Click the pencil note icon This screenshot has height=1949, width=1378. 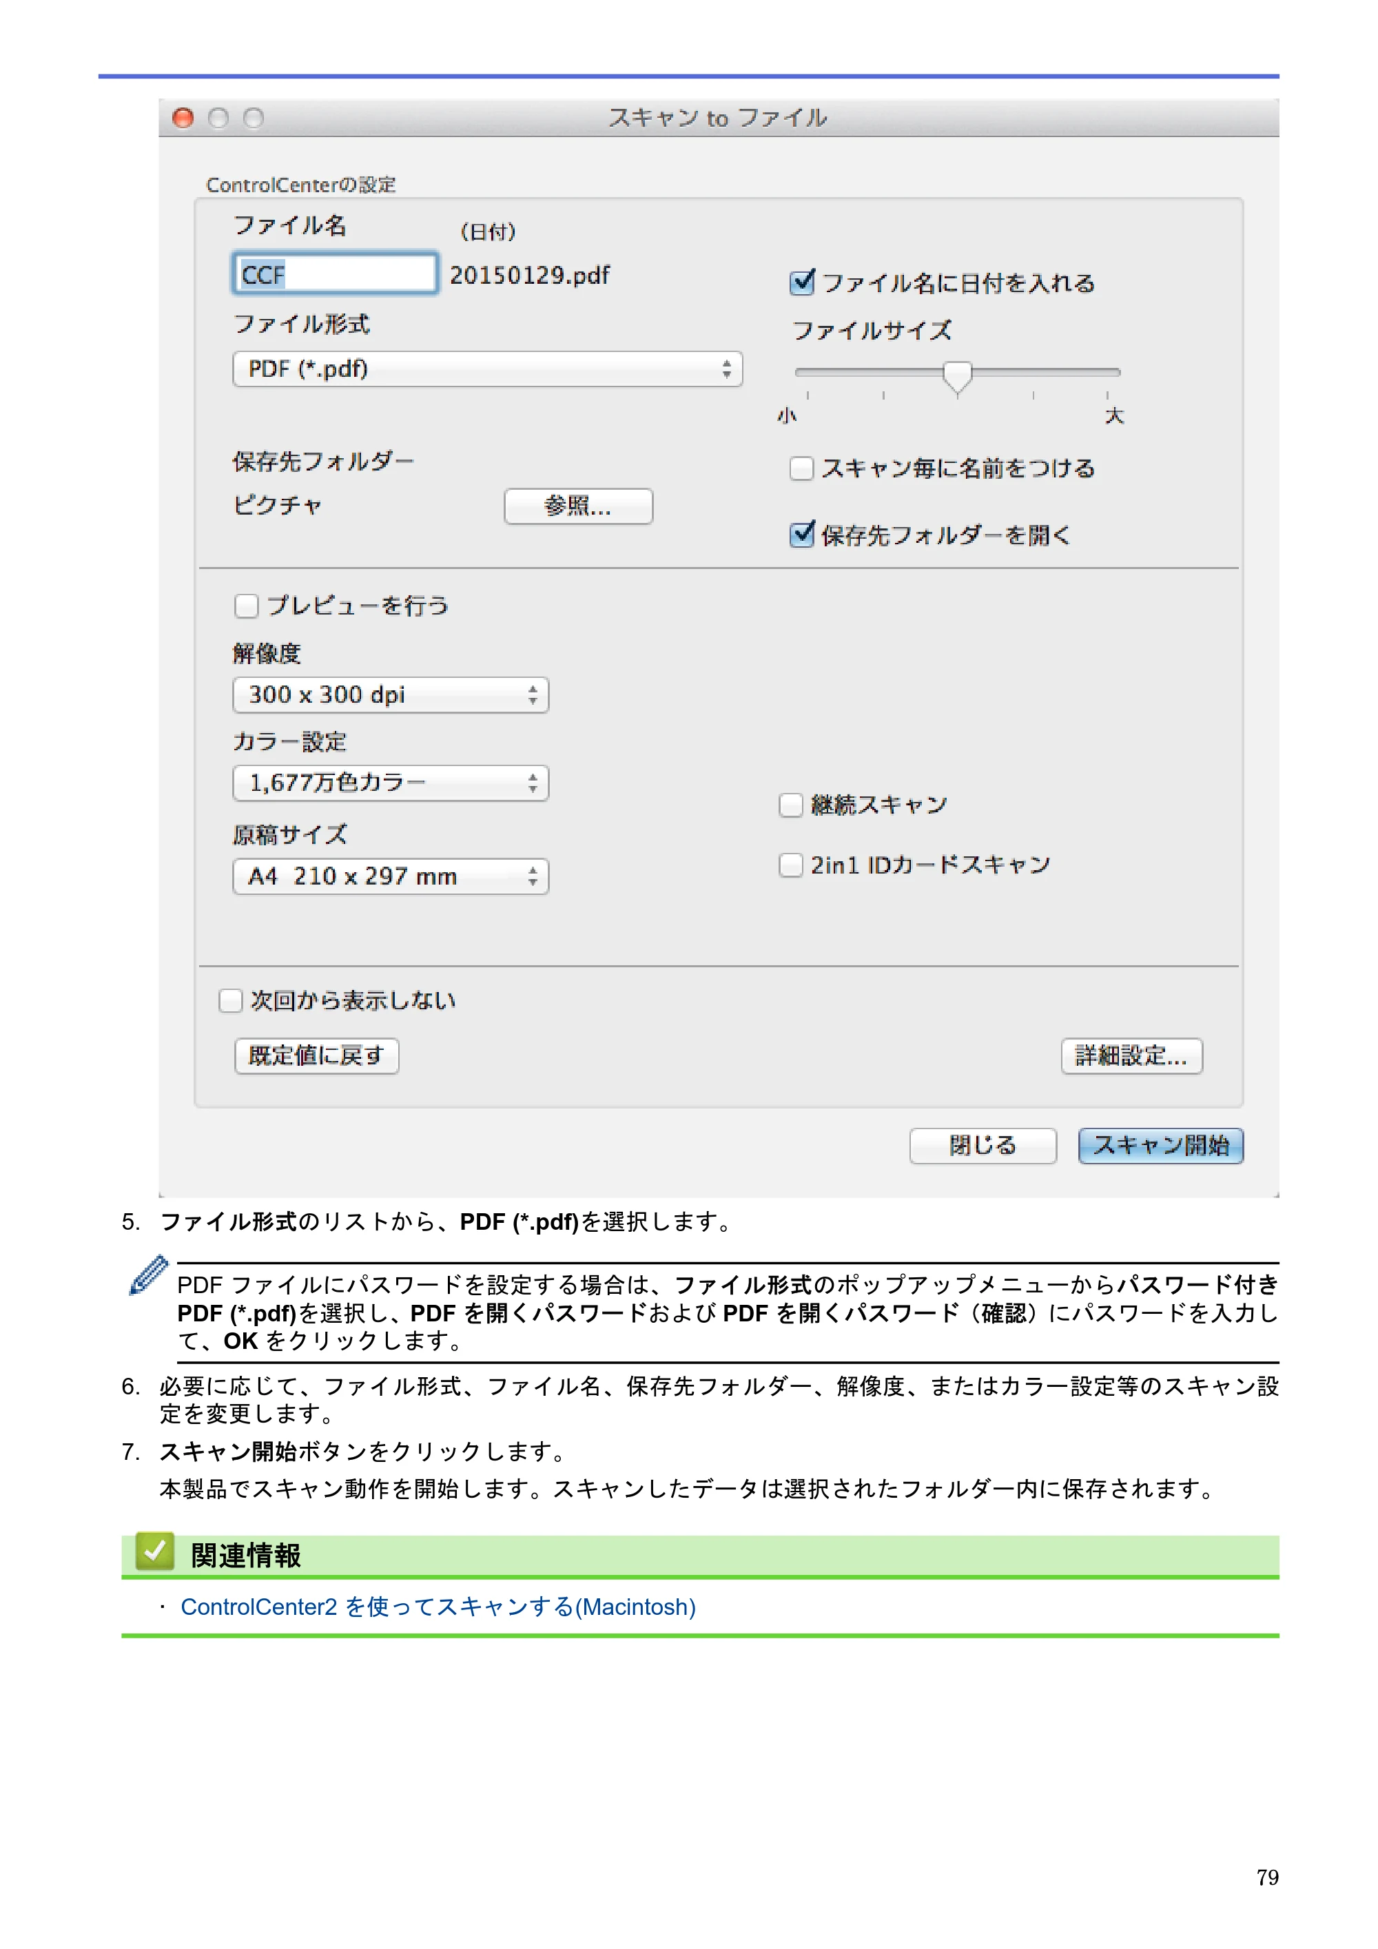click(147, 1274)
